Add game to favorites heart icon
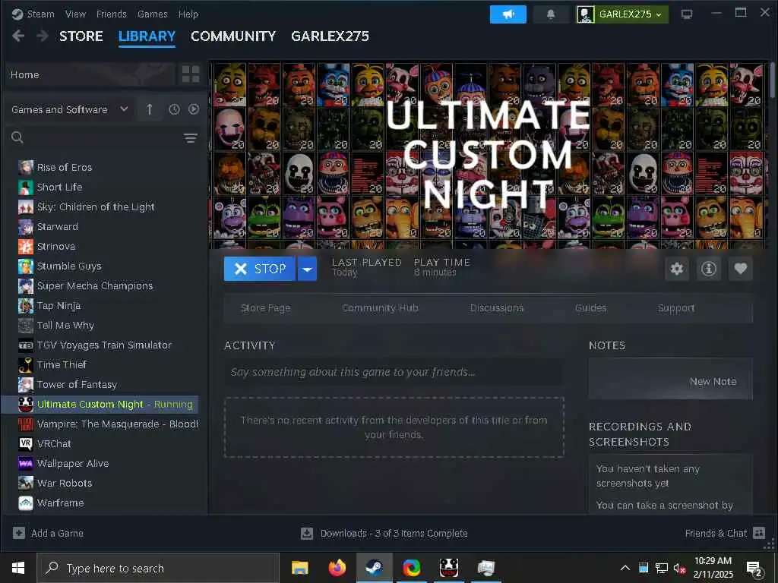The width and height of the screenshot is (778, 583). pyautogui.click(x=741, y=269)
